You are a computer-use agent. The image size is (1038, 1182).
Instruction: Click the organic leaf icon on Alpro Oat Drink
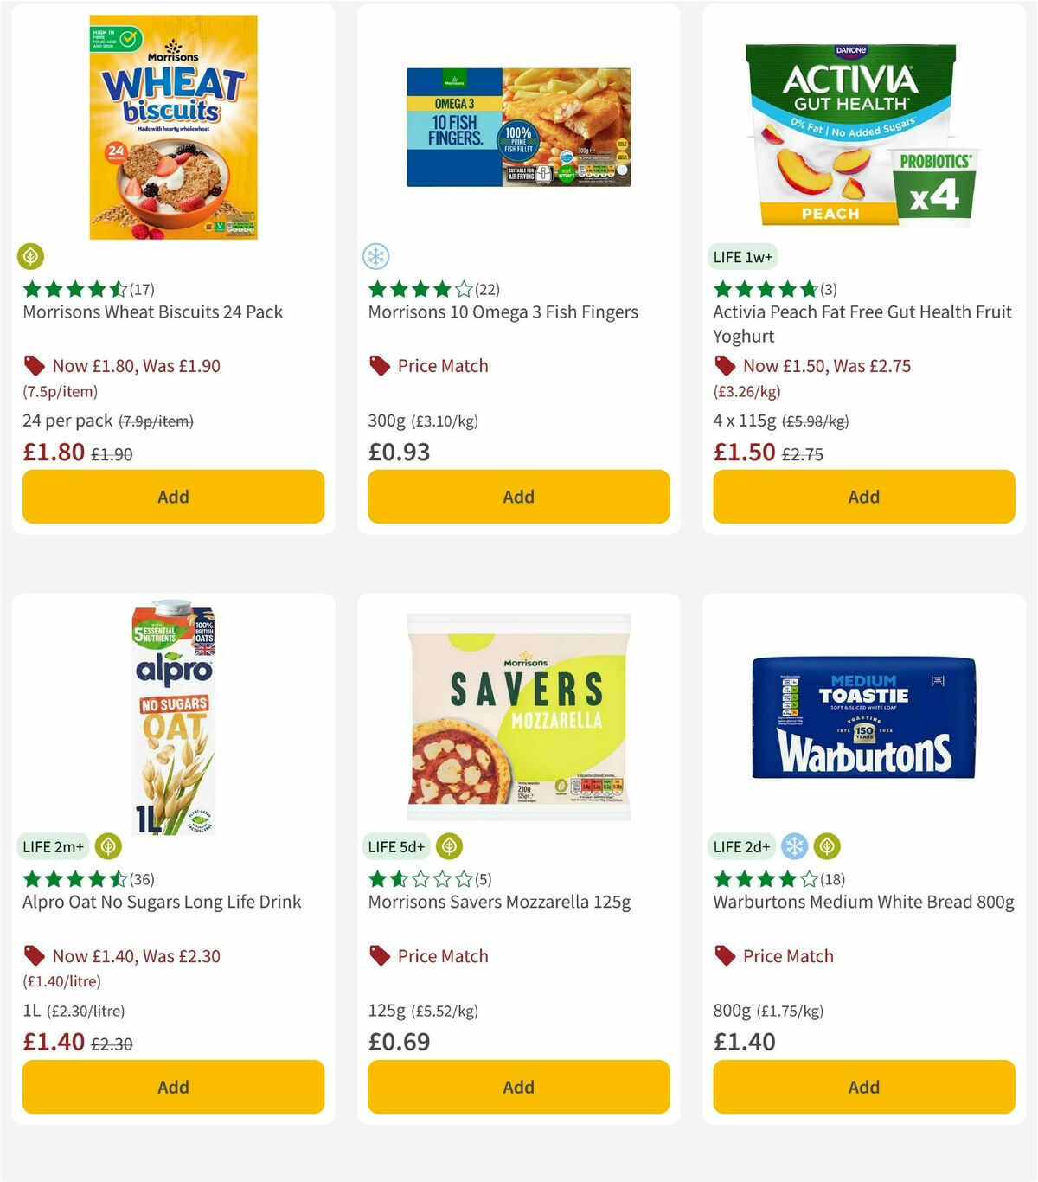pos(107,846)
